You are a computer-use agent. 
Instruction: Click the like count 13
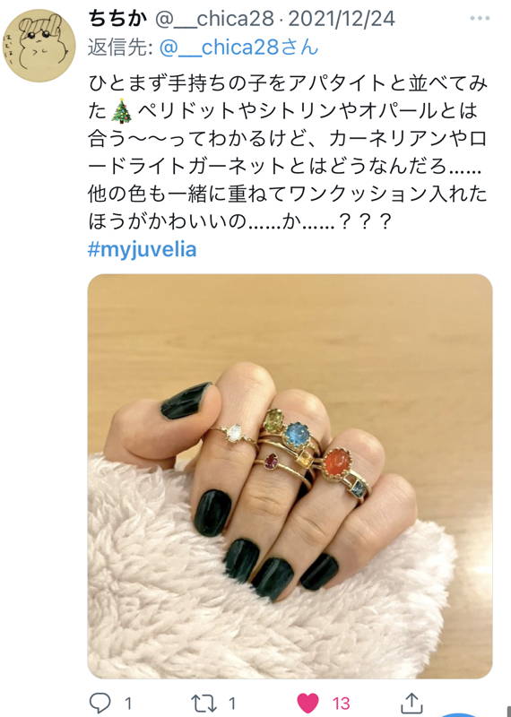point(341,704)
